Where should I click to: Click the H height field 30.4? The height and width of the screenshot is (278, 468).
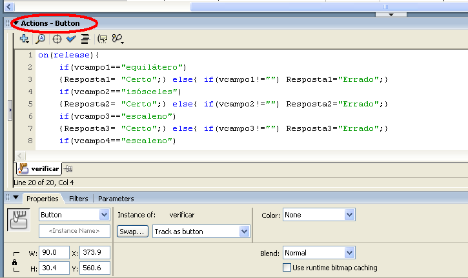(x=54, y=268)
